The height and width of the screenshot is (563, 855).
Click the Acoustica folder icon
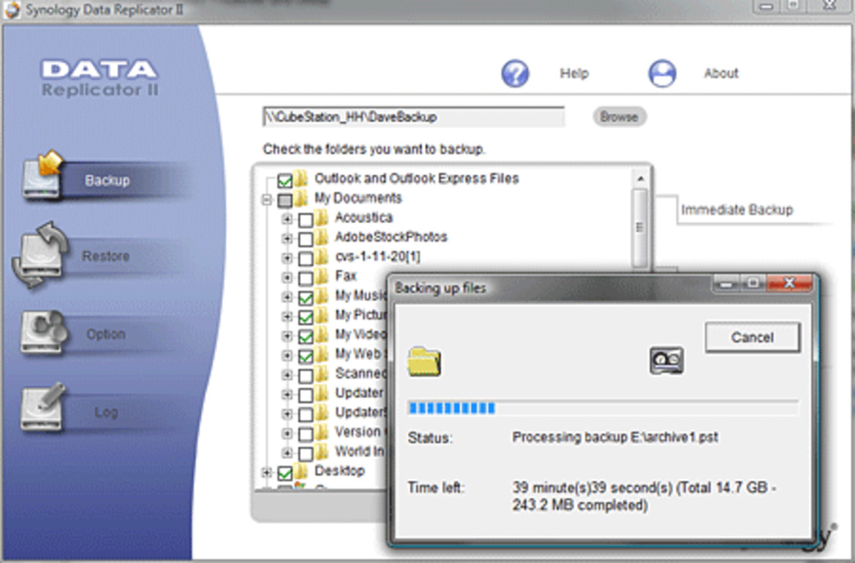click(323, 218)
